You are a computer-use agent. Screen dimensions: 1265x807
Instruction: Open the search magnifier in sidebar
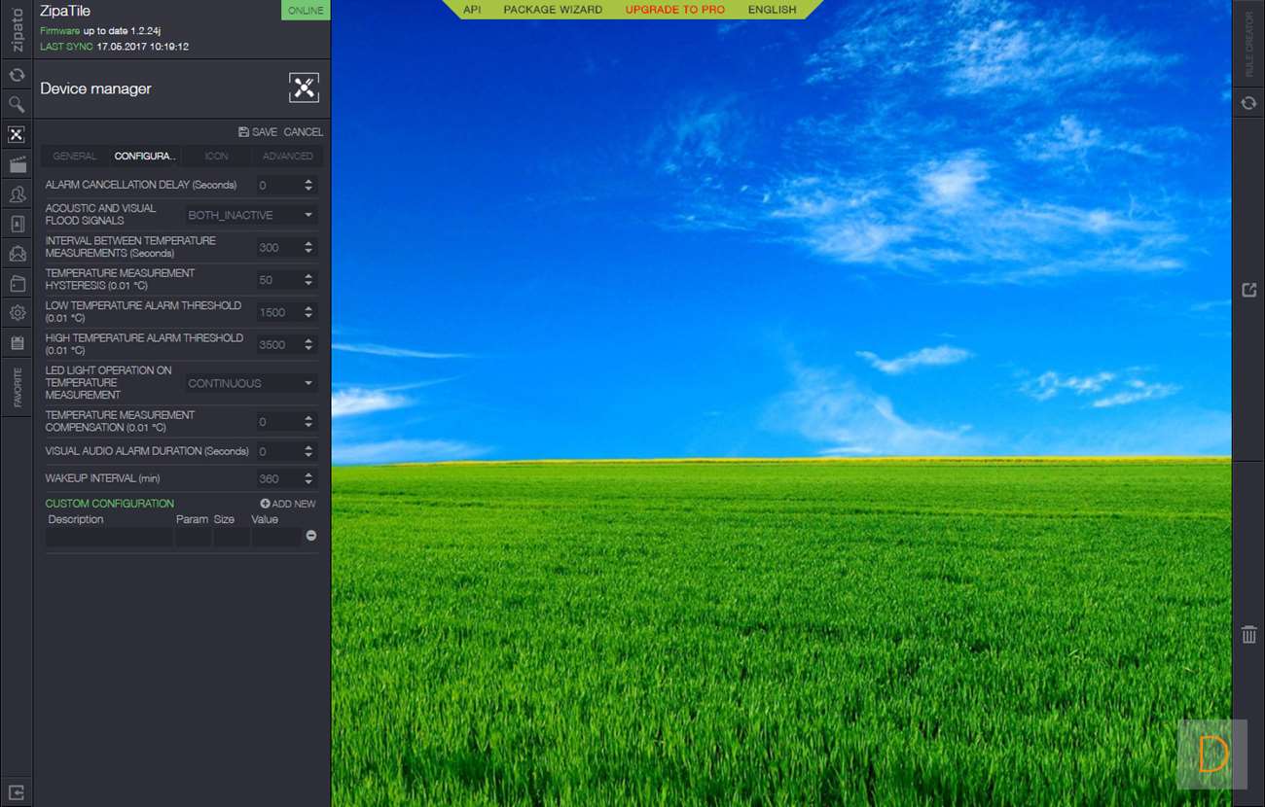pyautogui.click(x=17, y=104)
